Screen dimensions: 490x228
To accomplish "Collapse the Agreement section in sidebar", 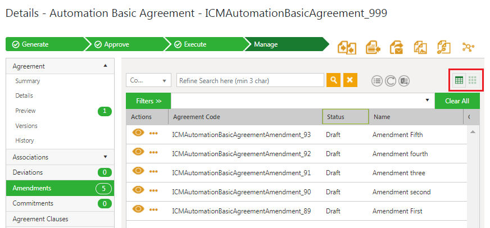I will 105,66.
